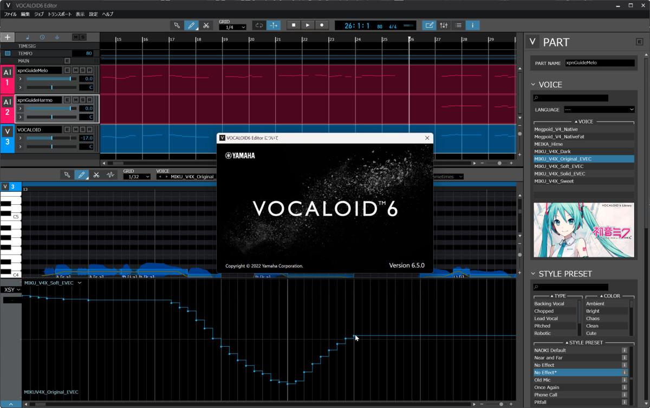Open the ジョブ menu
The width and height of the screenshot is (650, 408).
[39, 14]
